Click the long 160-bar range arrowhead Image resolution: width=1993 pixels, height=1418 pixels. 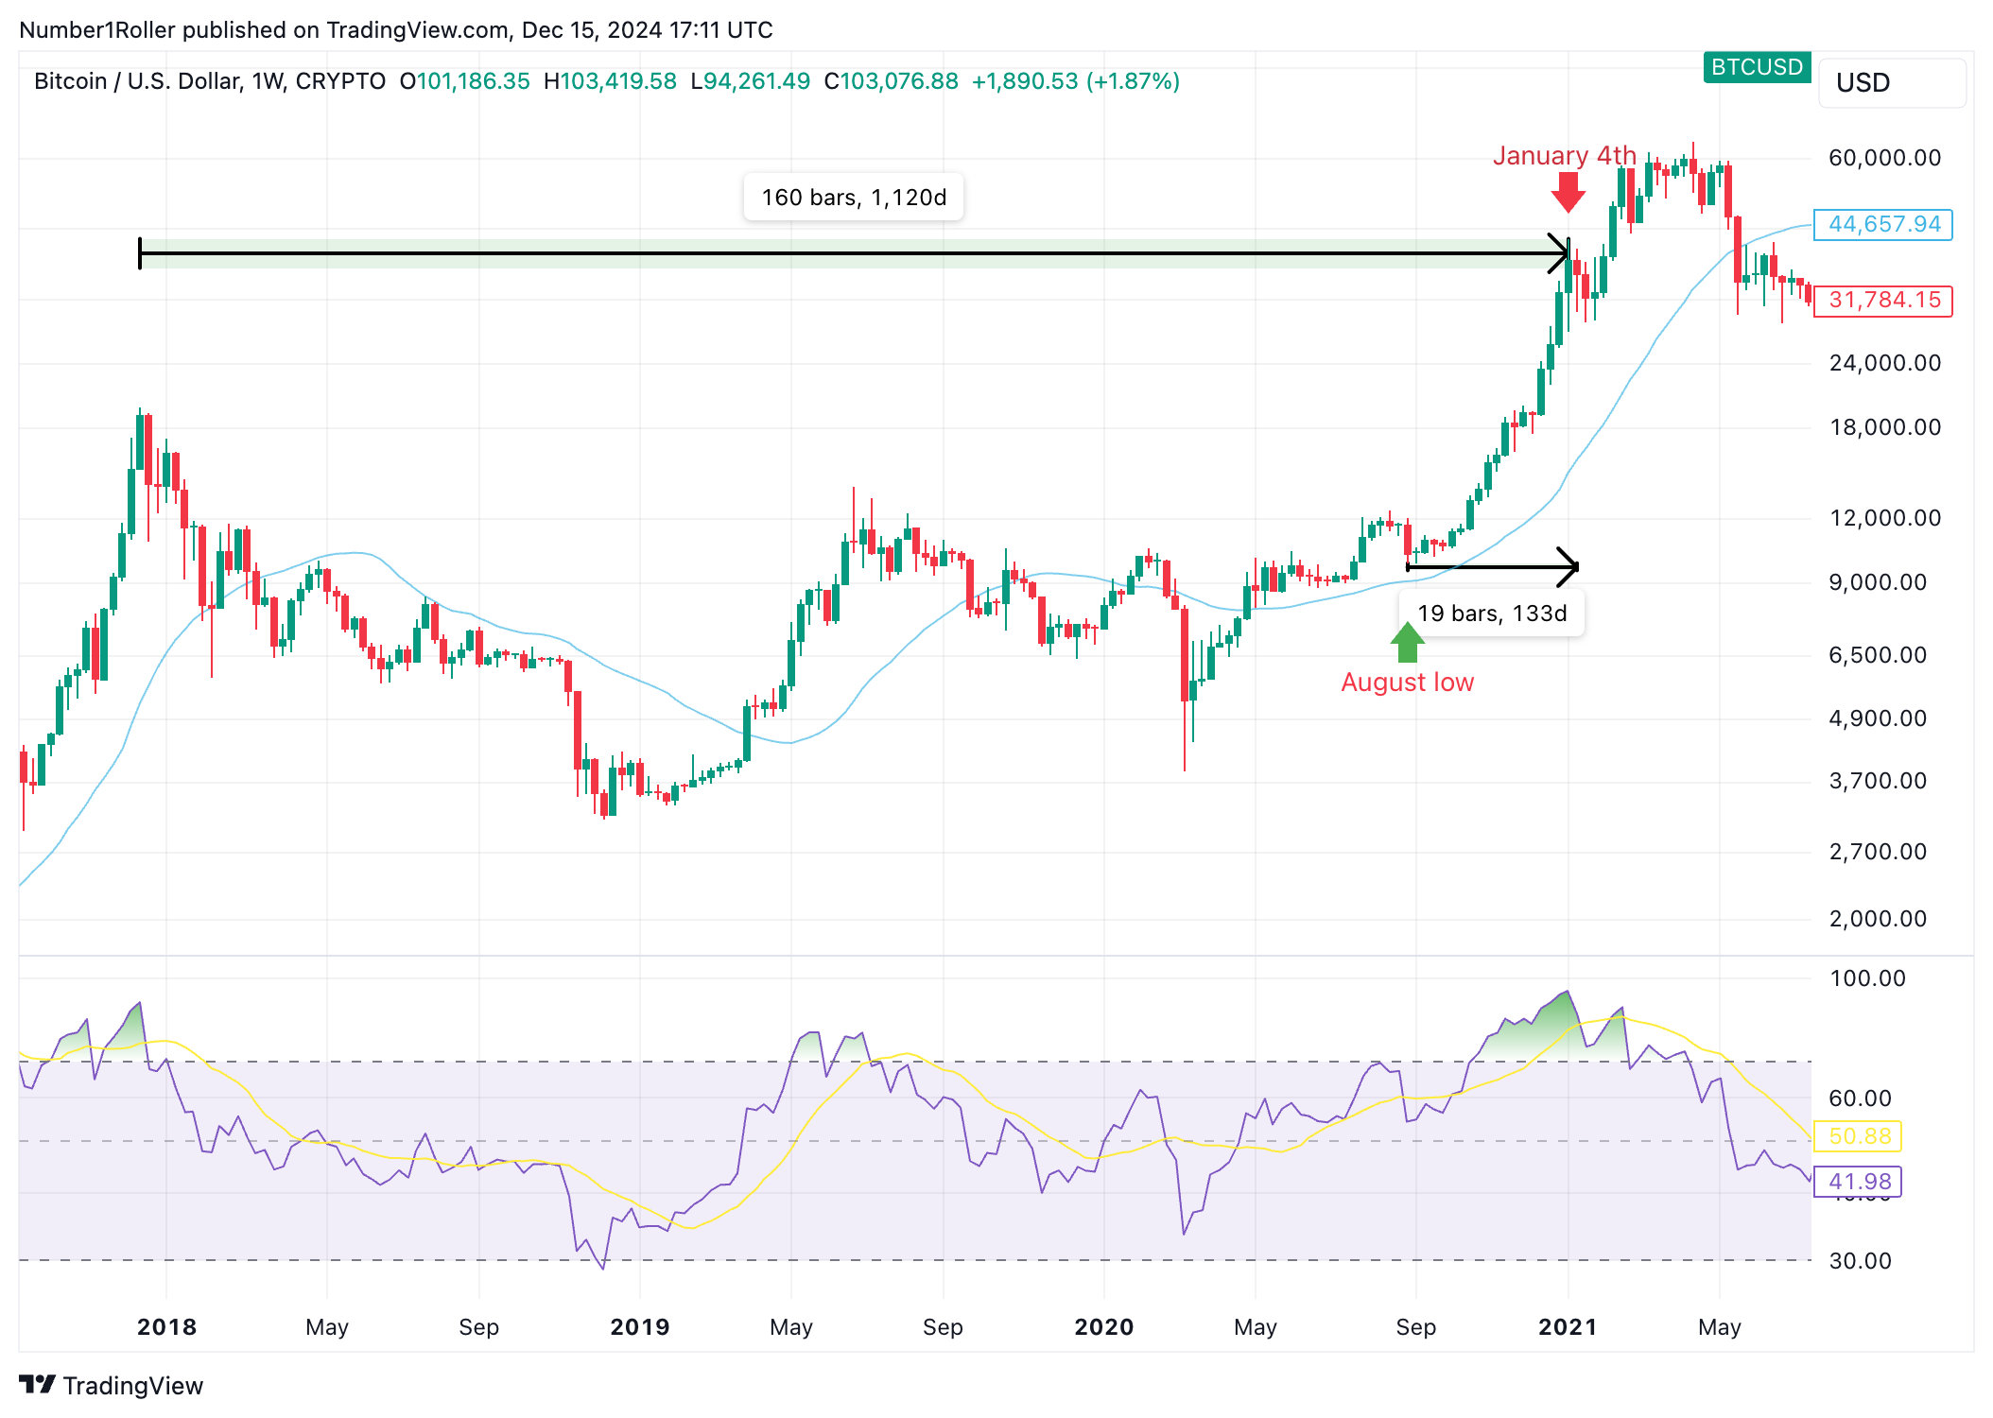(x=1560, y=253)
